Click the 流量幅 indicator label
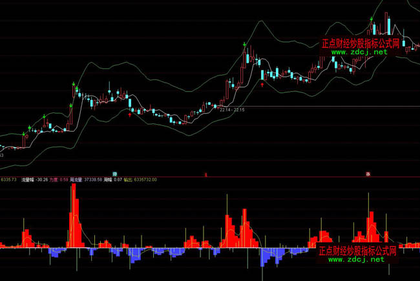Image resolution: width=420 pixels, height=281 pixels. 28,180
